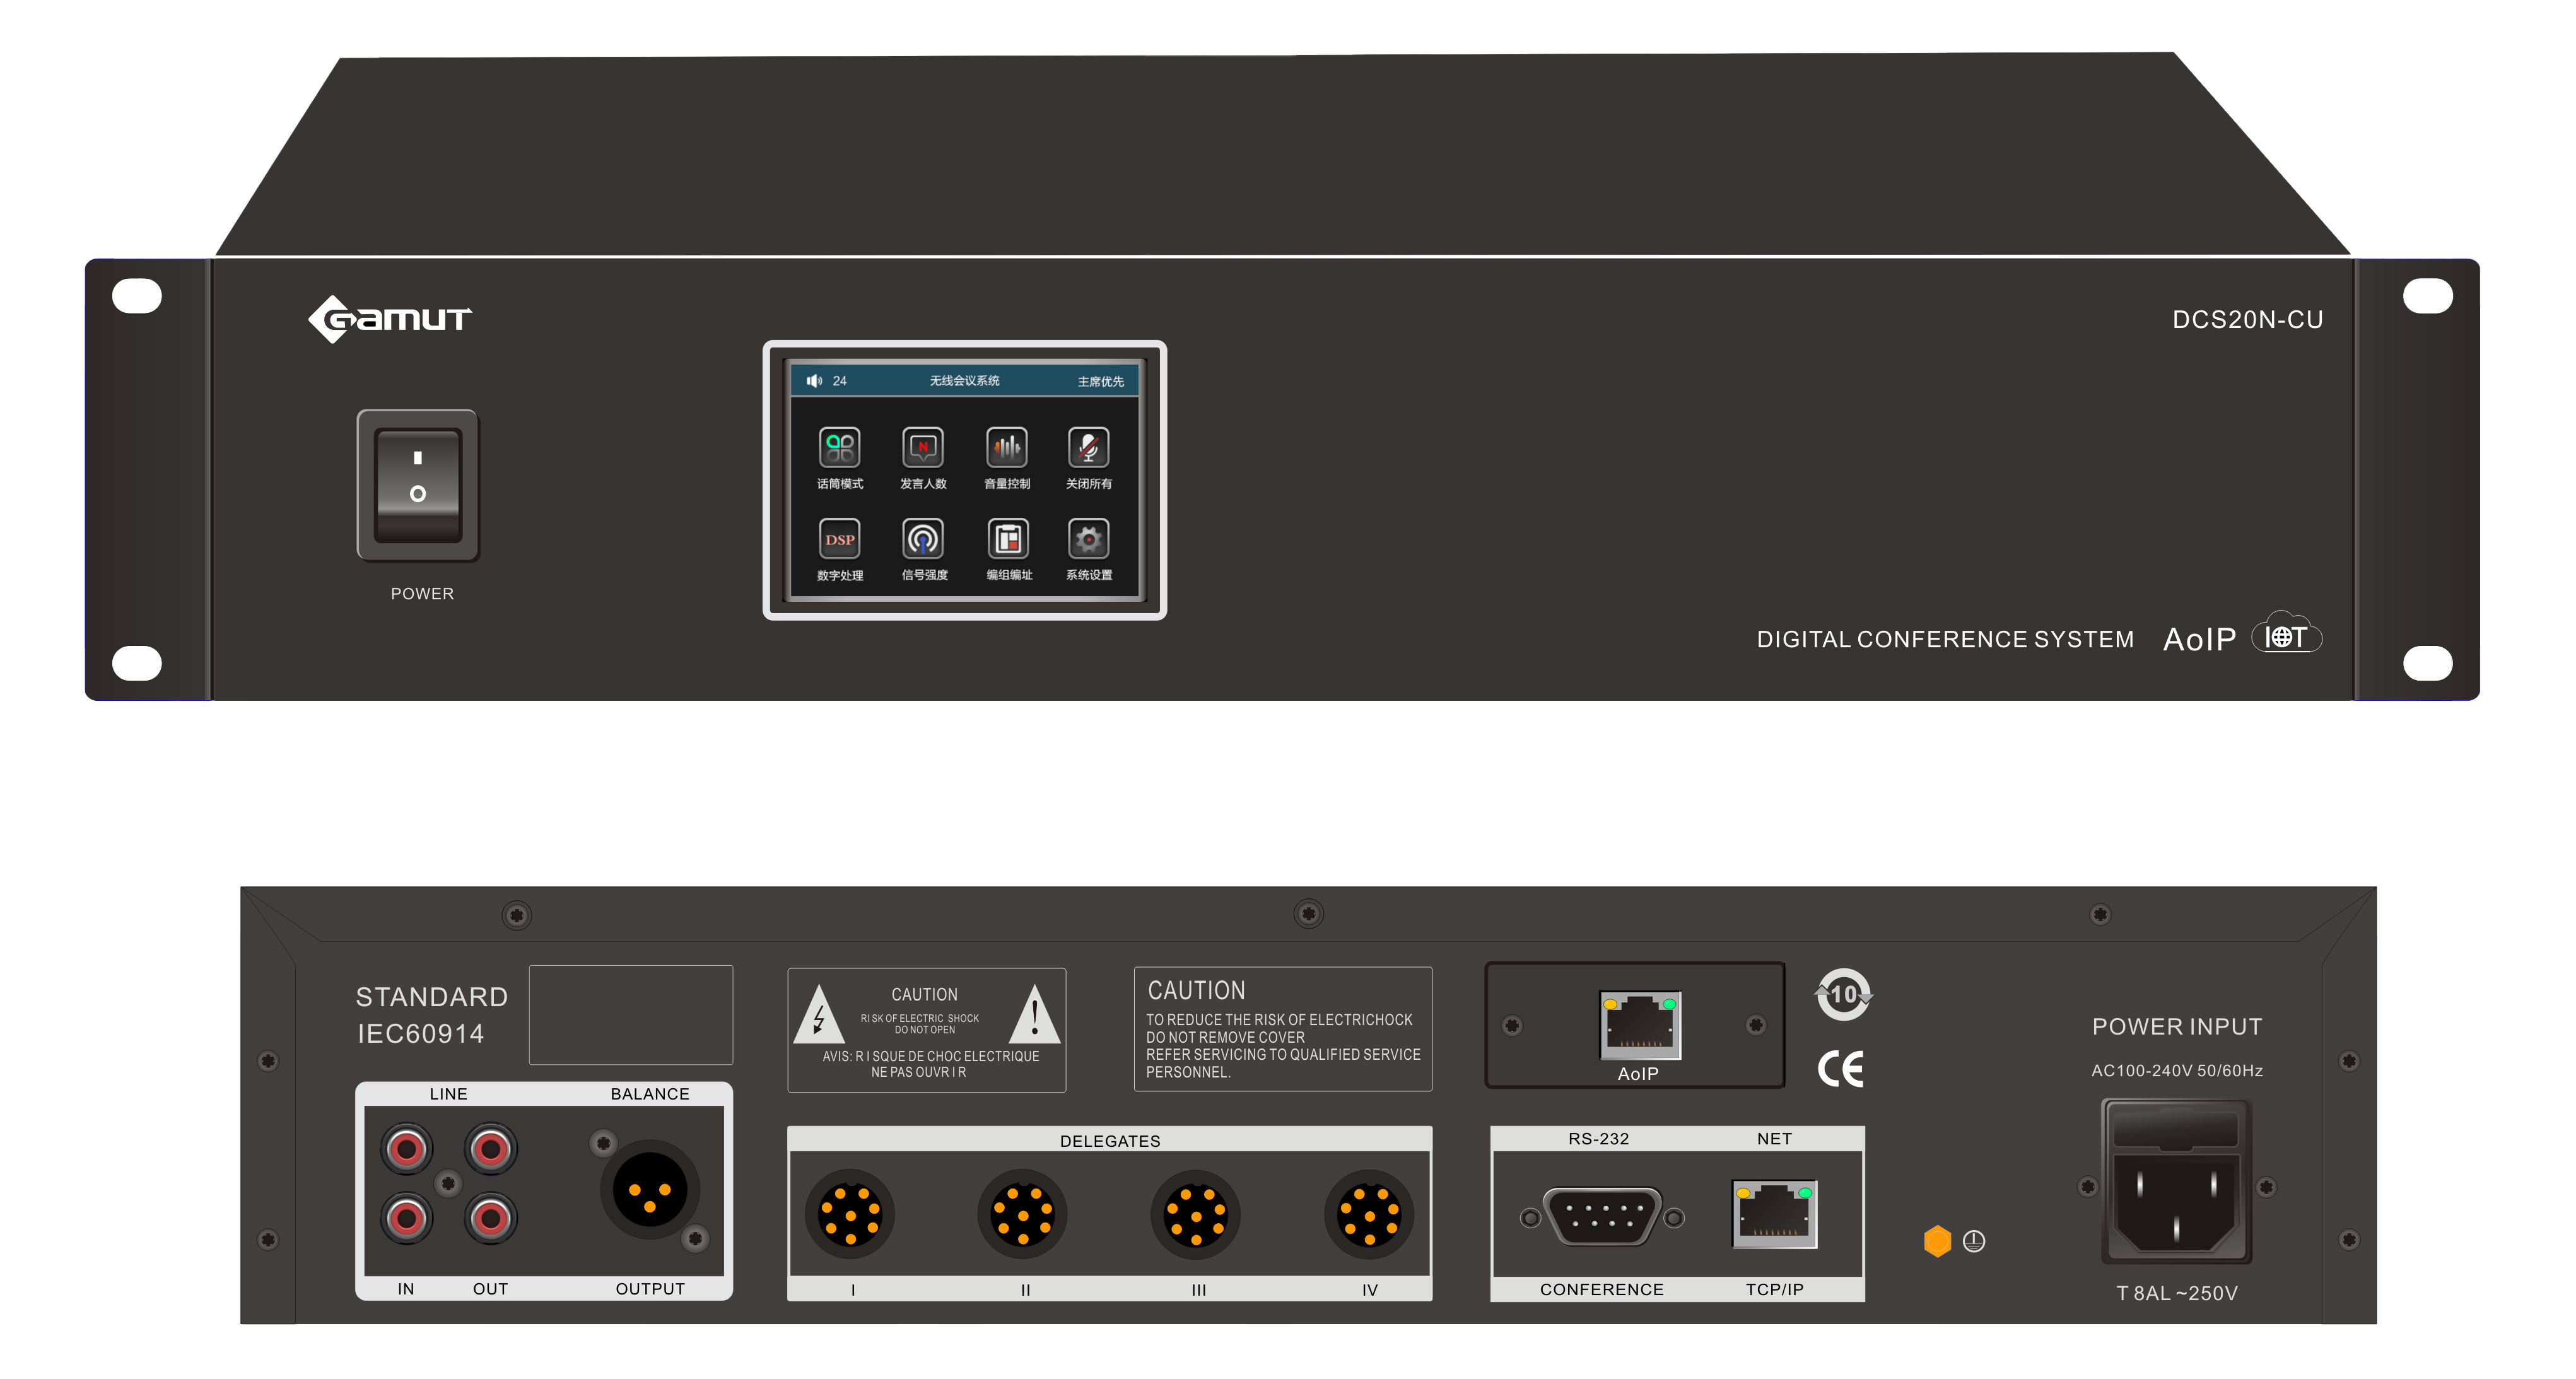Click the chairman priority (主席优先) label
Viewport: 2576px width, 1379px height.
point(1100,381)
